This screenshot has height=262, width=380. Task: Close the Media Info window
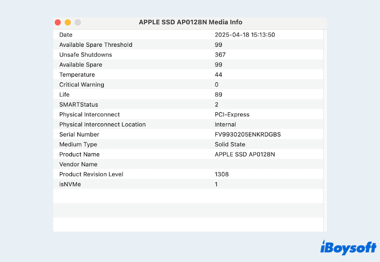tap(58, 22)
